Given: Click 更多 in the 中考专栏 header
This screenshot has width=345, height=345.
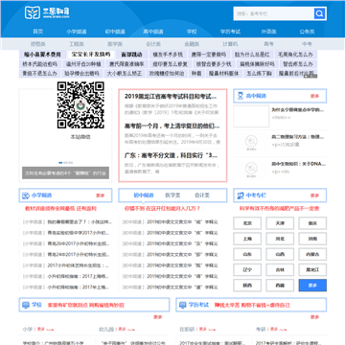Looking at the screenshot, I should coord(314,195).
